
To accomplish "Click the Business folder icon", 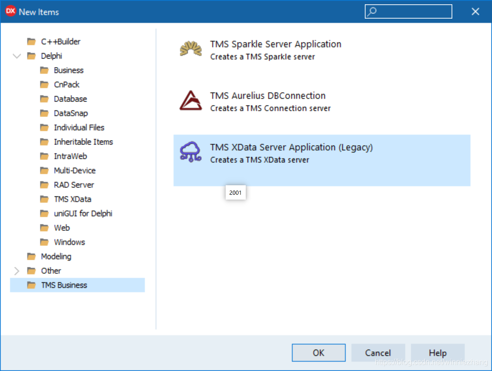I will [44, 70].
